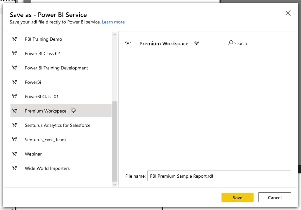The height and width of the screenshot is (210, 301).
Task: Click the File name input field
Action: coord(219,176)
